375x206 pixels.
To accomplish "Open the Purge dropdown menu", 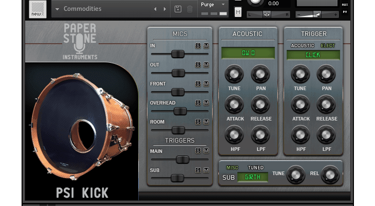I will [213, 4].
